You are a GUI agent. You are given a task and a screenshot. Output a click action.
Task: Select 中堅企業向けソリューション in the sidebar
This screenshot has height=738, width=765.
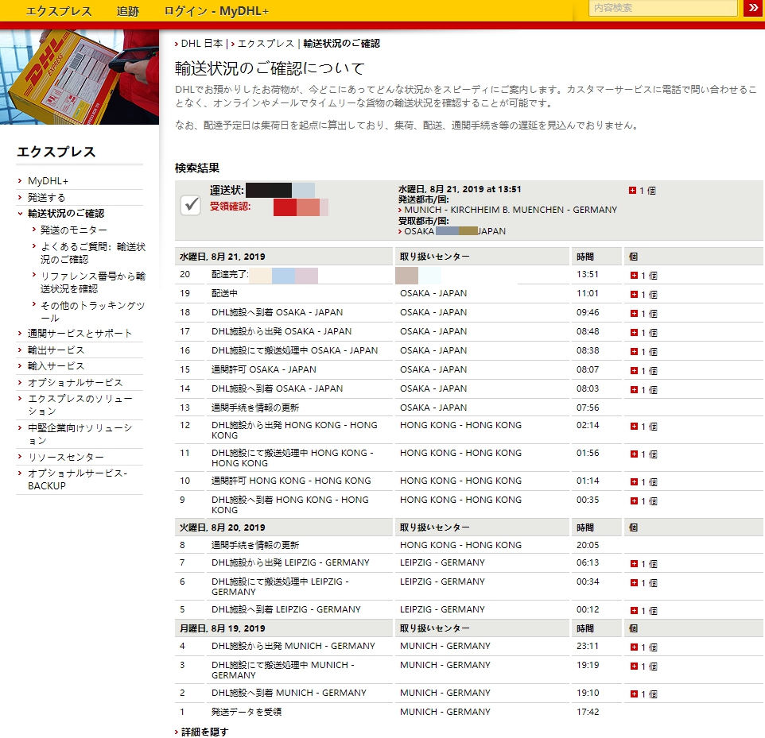pyautogui.click(x=80, y=434)
